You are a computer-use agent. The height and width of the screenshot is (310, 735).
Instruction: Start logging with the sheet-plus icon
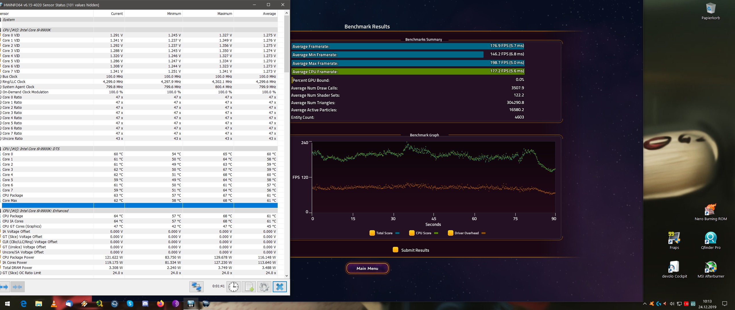[249, 286]
